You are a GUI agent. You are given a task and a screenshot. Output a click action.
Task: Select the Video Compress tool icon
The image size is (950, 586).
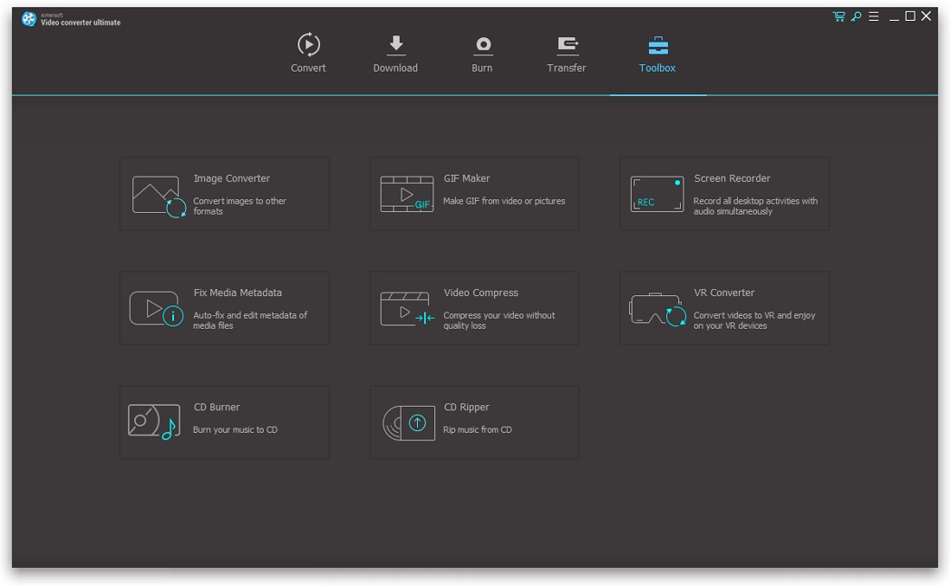[405, 308]
